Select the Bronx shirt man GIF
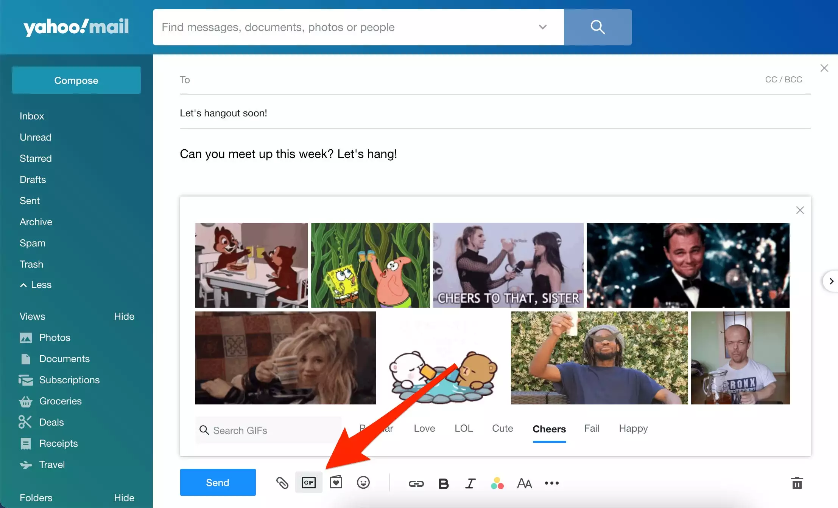838x508 pixels. click(741, 358)
